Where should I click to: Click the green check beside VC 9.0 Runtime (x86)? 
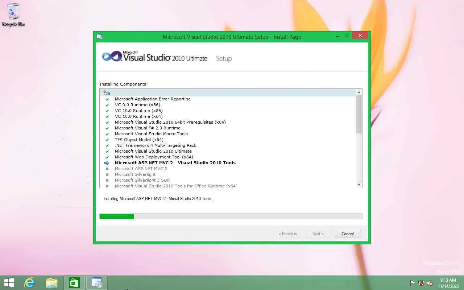(x=107, y=105)
